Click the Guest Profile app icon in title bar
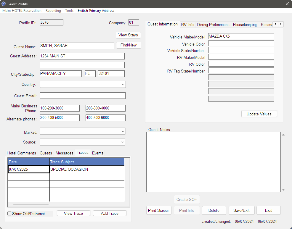 point(4,4)
